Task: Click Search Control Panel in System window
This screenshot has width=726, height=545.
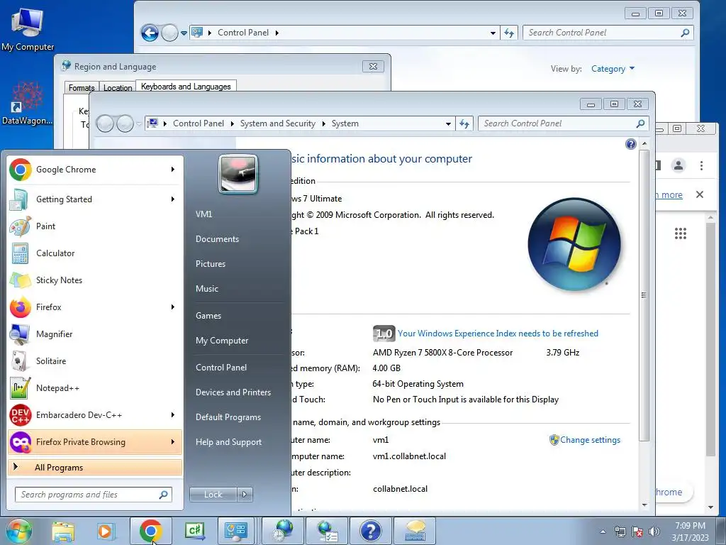Action: (563, 123)
